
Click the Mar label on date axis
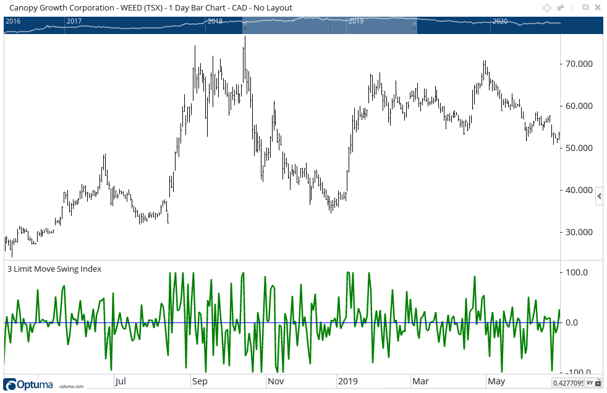[x=420, y=381]
